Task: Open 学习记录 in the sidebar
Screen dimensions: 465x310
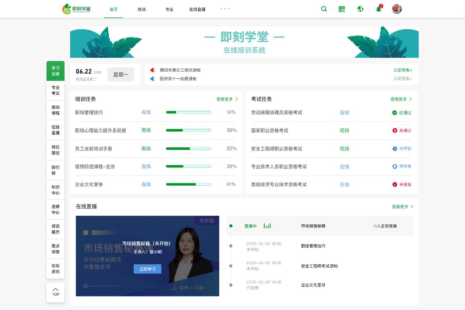Action: [x=55, y=71]
